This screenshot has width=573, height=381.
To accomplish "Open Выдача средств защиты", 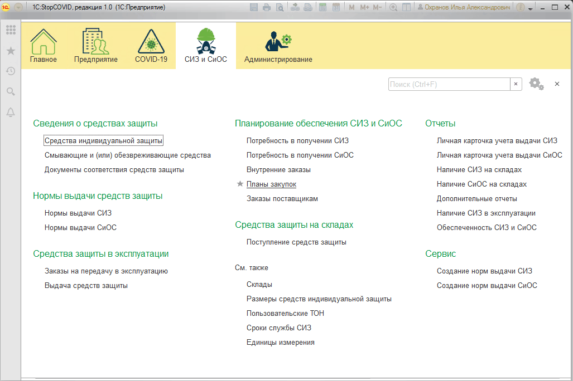I will pos(86,286).
